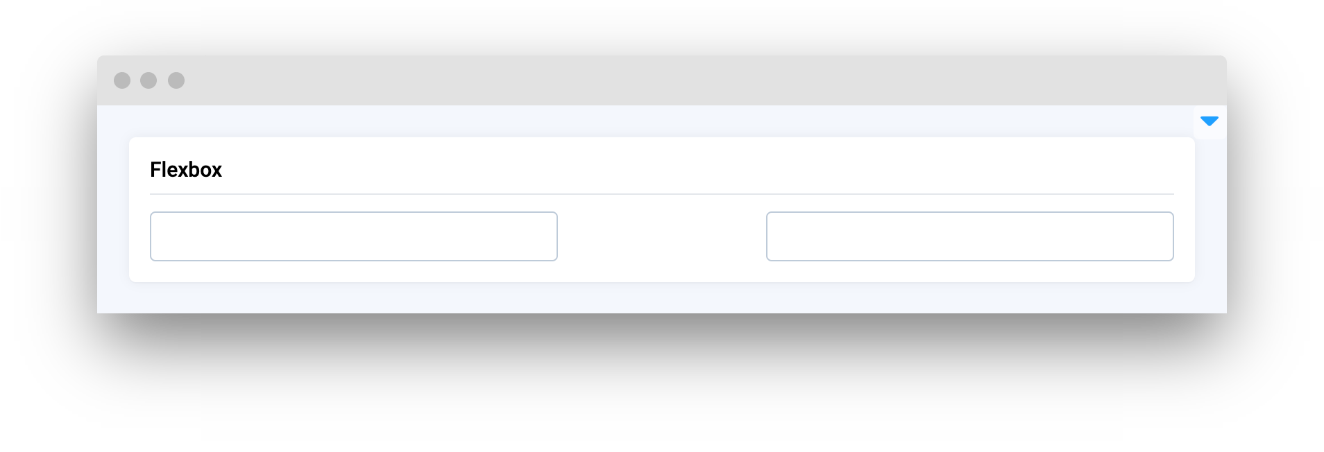
Task: Focus the right empty input field
Action: [x=970, y=236]
